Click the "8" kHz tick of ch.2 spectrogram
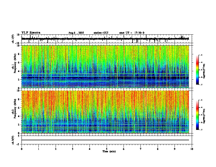 click(x=19, y=99)
